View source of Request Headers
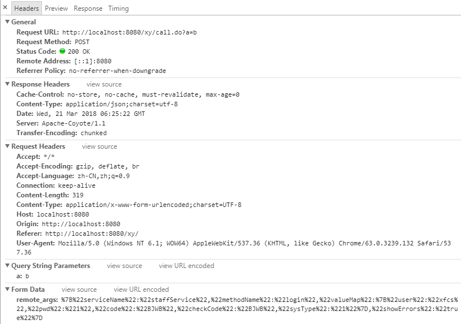The image size is (461, 324). 99,146
